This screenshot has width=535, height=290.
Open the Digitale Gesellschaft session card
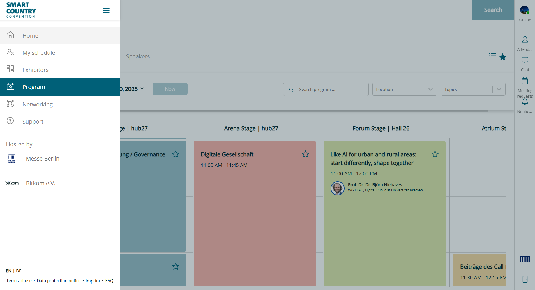pyautogui.click(x=255, y=213)
